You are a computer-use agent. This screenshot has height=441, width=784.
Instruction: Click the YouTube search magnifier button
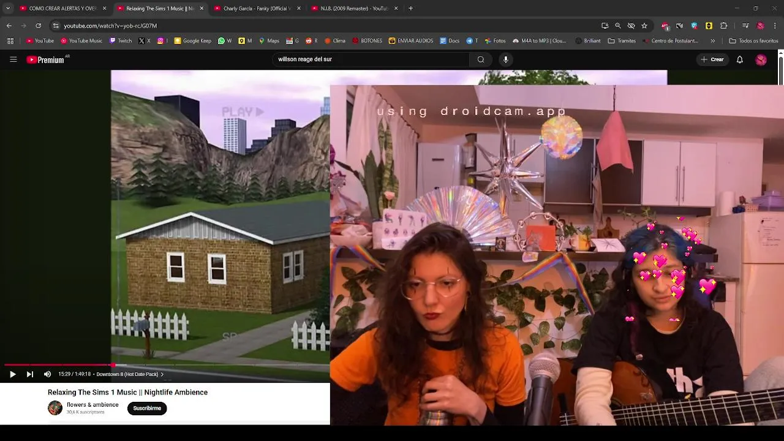coord(481,59)
